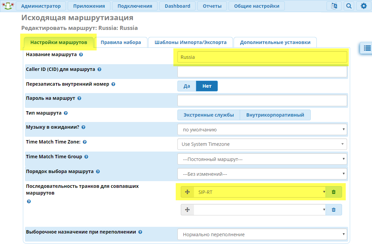Switch to the Настройки маршрутов tab
This screenshot has height=249, width=372.
59,42
